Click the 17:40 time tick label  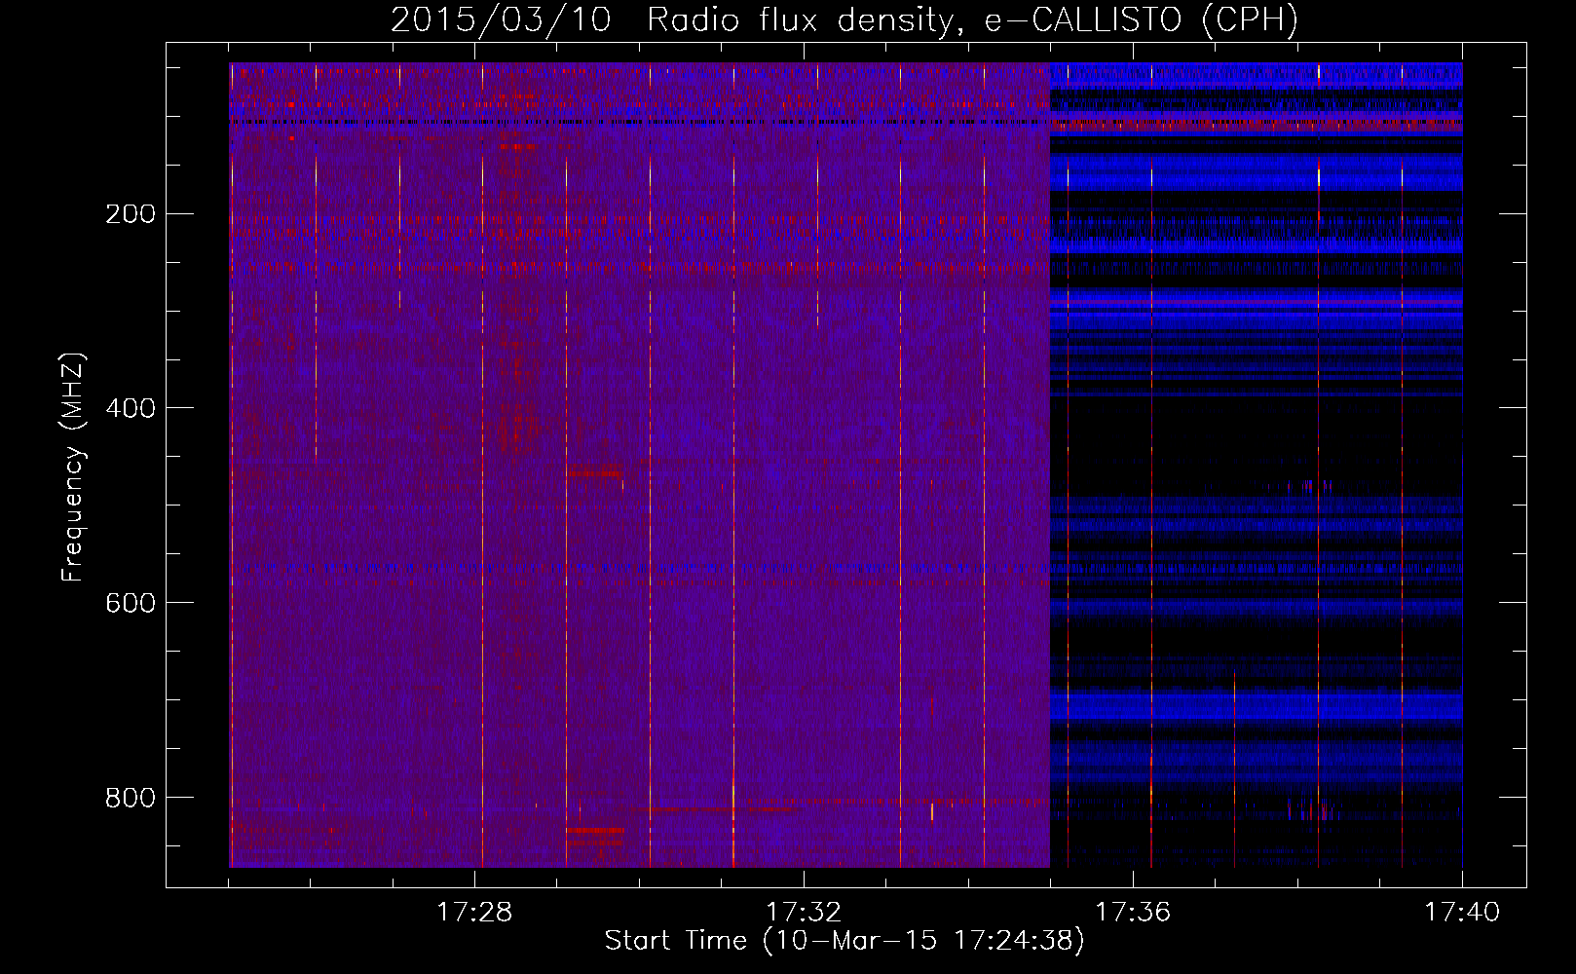coord(1462,913)
